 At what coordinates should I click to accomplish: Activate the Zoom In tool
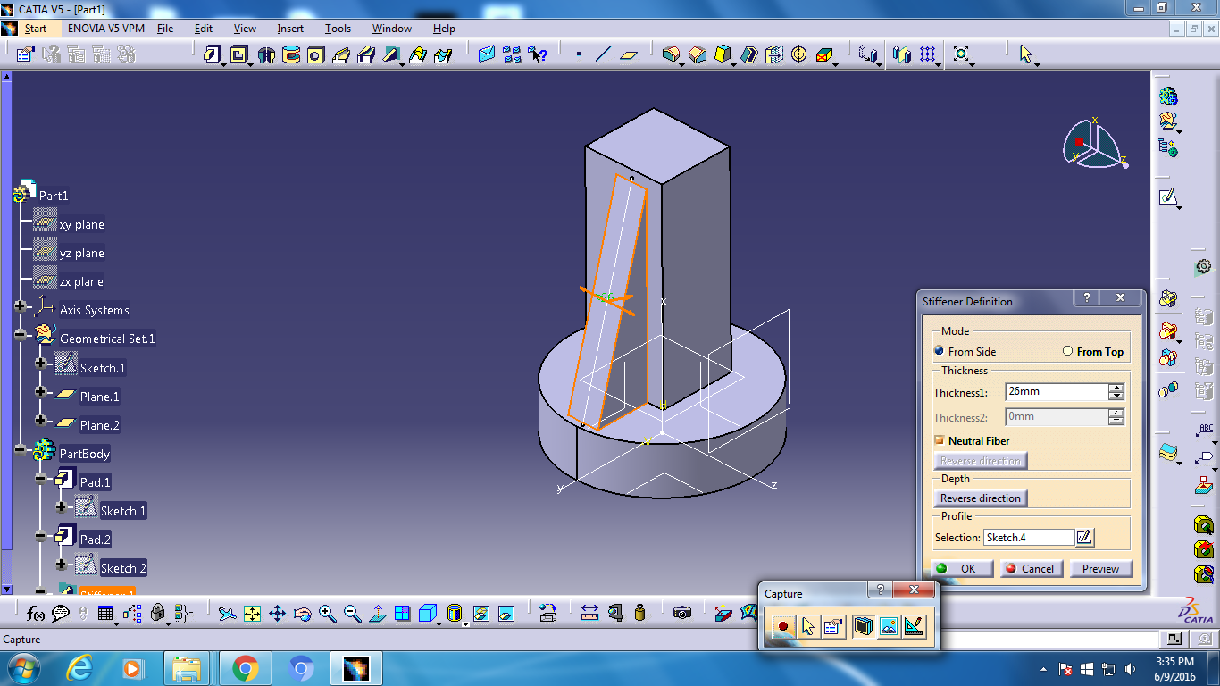tap(326, 613)
